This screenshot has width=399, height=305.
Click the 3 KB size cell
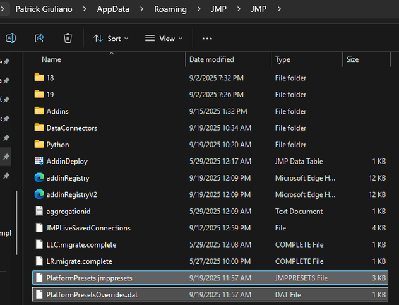tap(379, 278)
